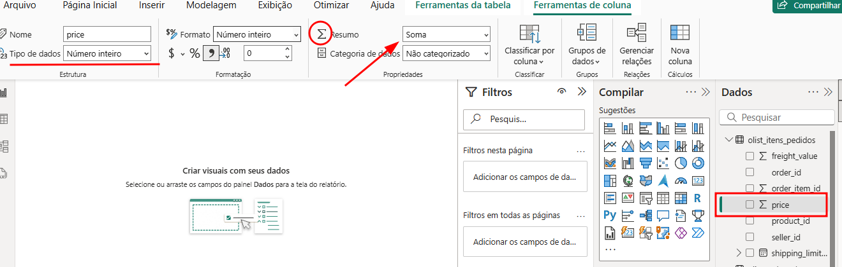Image resolution: width=842 pixels, height=267 pixels.
Task: Check the shipping_limit field
Action: pos(750,253)
